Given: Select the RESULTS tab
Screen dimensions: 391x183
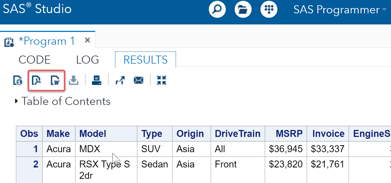Looking at the screenshot, I should 146,60.
